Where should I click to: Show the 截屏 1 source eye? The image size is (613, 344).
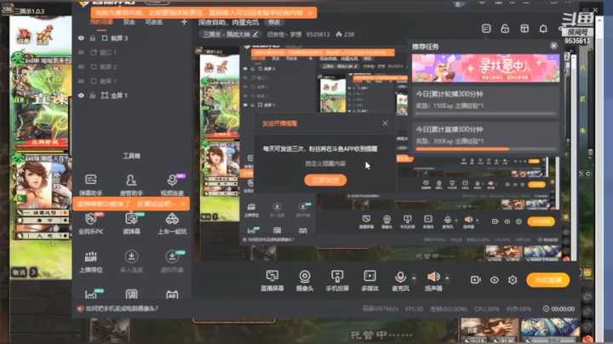pos(81,81)
